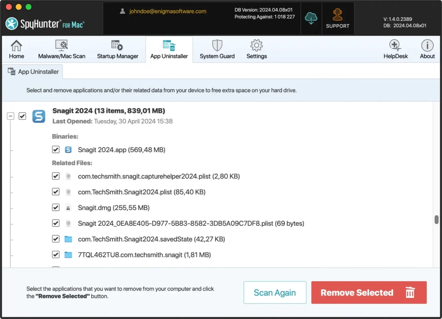Viewport: 442px width, 319px height.
Task: Switch to System Guard tab label
Action: 217,56
